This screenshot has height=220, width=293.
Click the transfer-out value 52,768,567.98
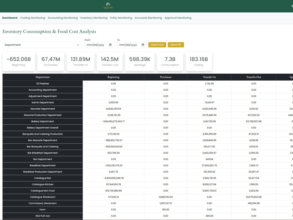[253, 121]
